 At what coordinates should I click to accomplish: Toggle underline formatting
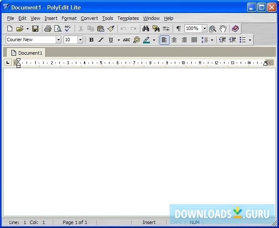[x=111, y=40]
